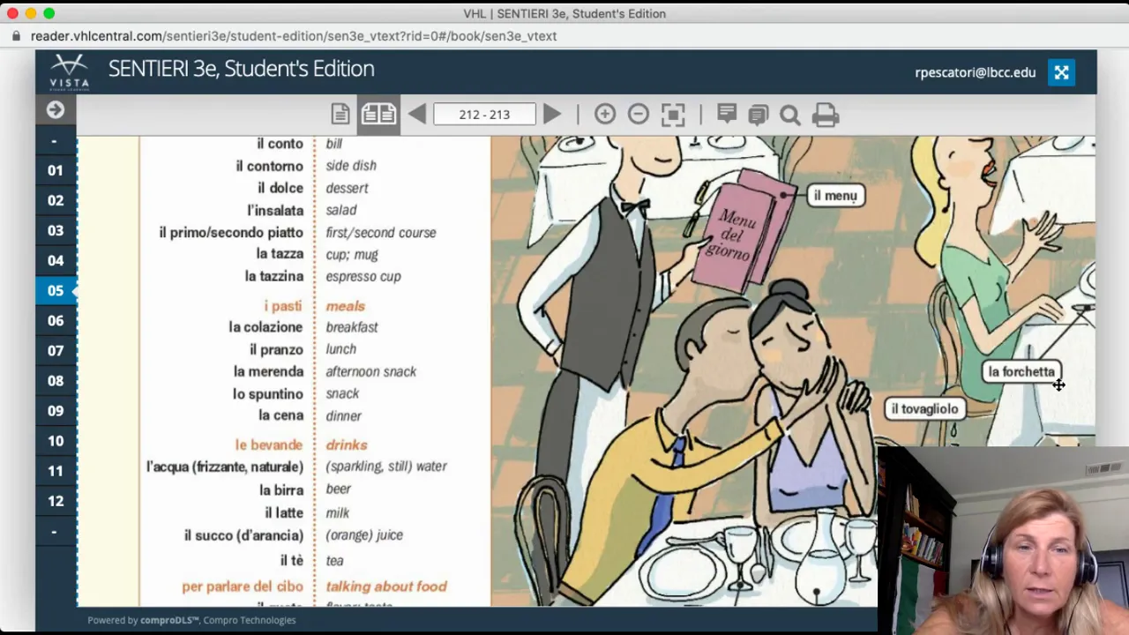Jump to chapter 04
Screen dimensions: 1129x635
pos(56,260)
